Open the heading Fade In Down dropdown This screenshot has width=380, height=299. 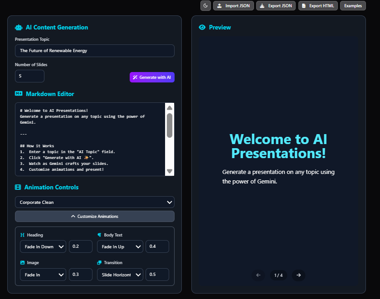click(43, 246)
